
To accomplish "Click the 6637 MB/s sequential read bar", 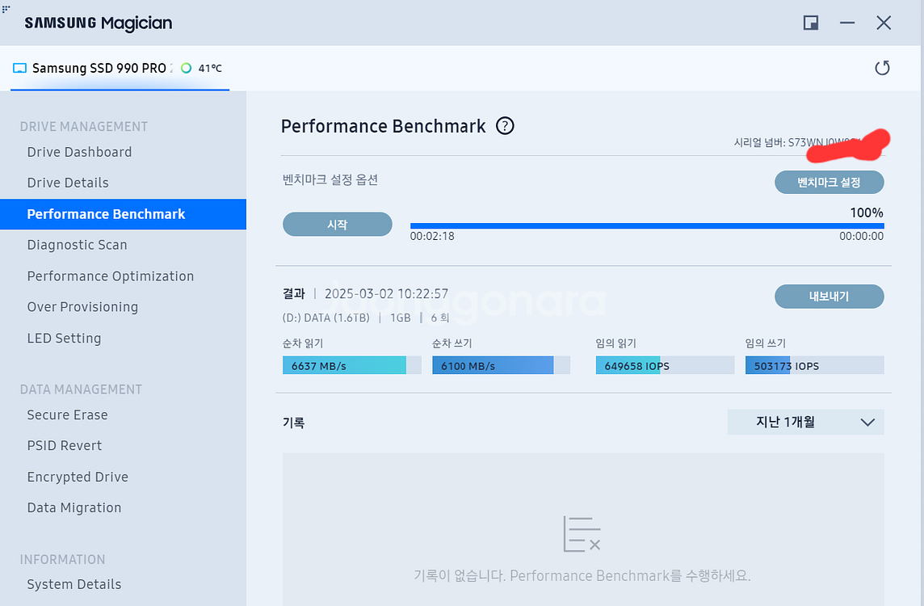I will (x=352, y=365).
